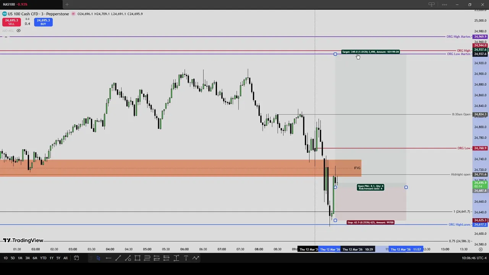This screenshot has width=489, height=275.
Task: Collapse the indicator legend chevron
Action: 6,37
